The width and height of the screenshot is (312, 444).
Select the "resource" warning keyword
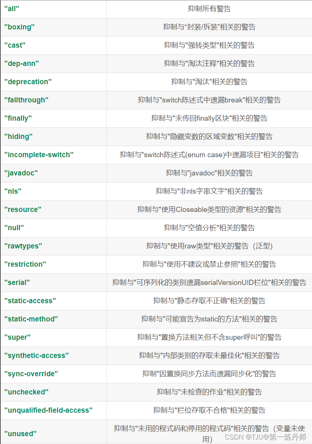[x=22, y=210]
